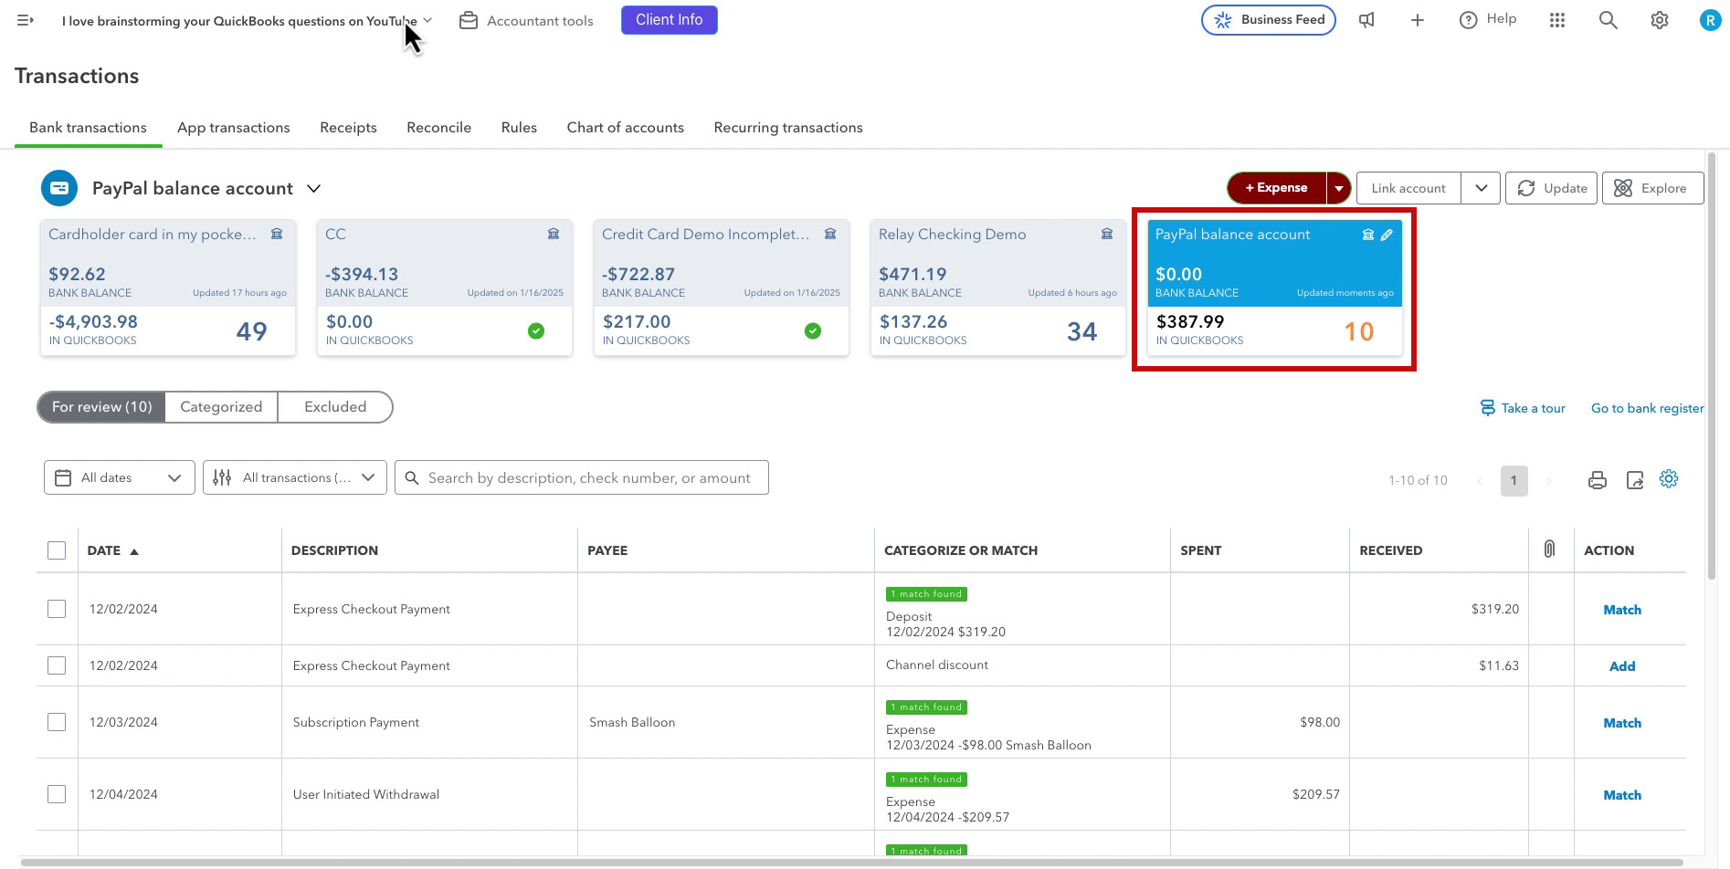Viewport: 1730px width, 869px height.
Task: Open Go to bank register link
Action: (x=1648, y=408)
